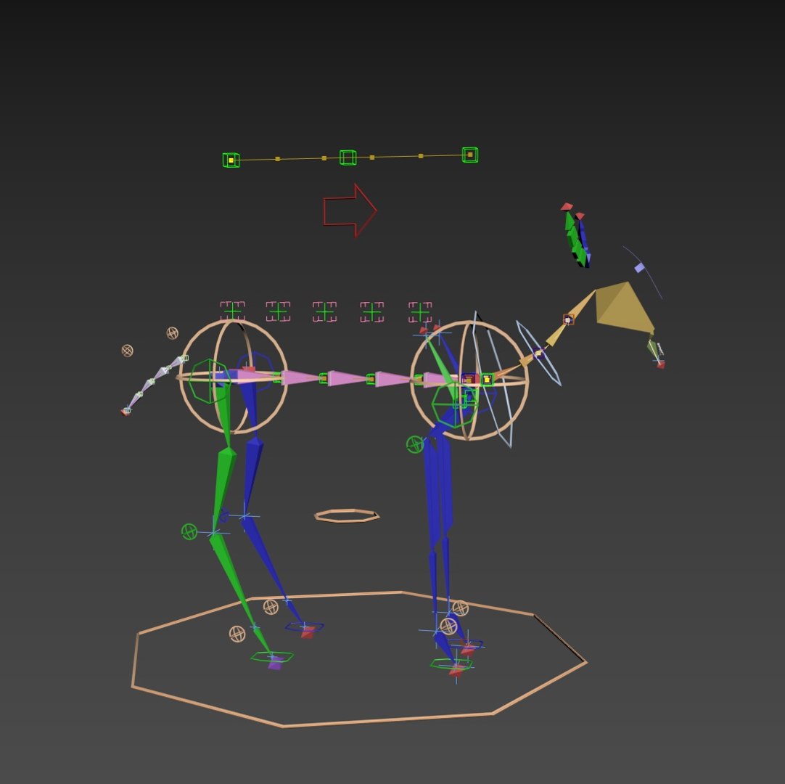Select the small orange ring between the legs
Viewport: 785px width, 784px height.
(347, 515)
